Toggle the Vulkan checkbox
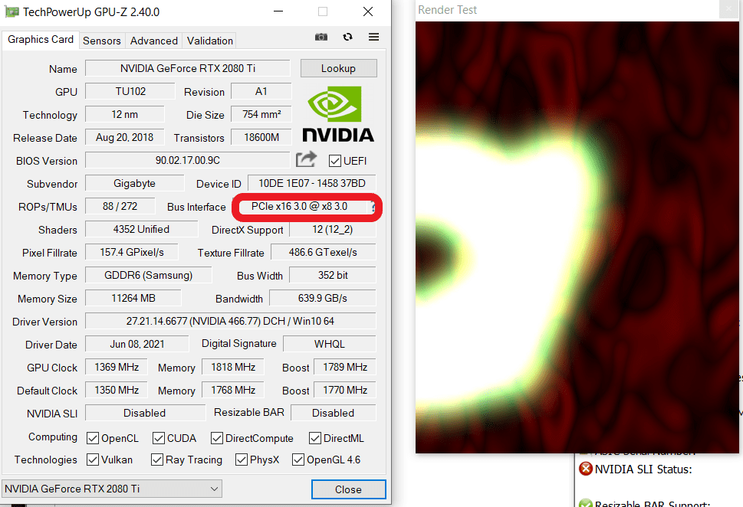The image size is (743, 507). tap(93, 460)
